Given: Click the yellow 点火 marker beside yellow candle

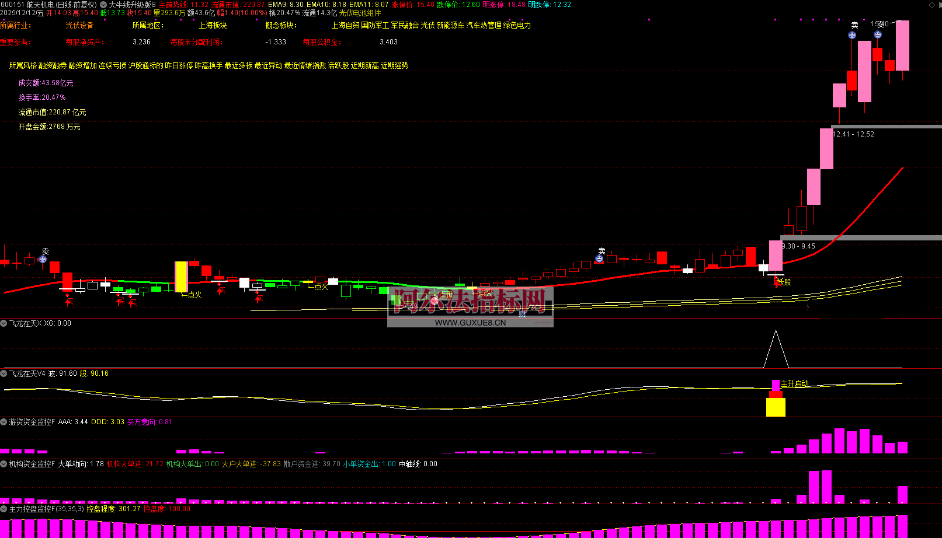Looking at the screenshot, I should (192, 295).
